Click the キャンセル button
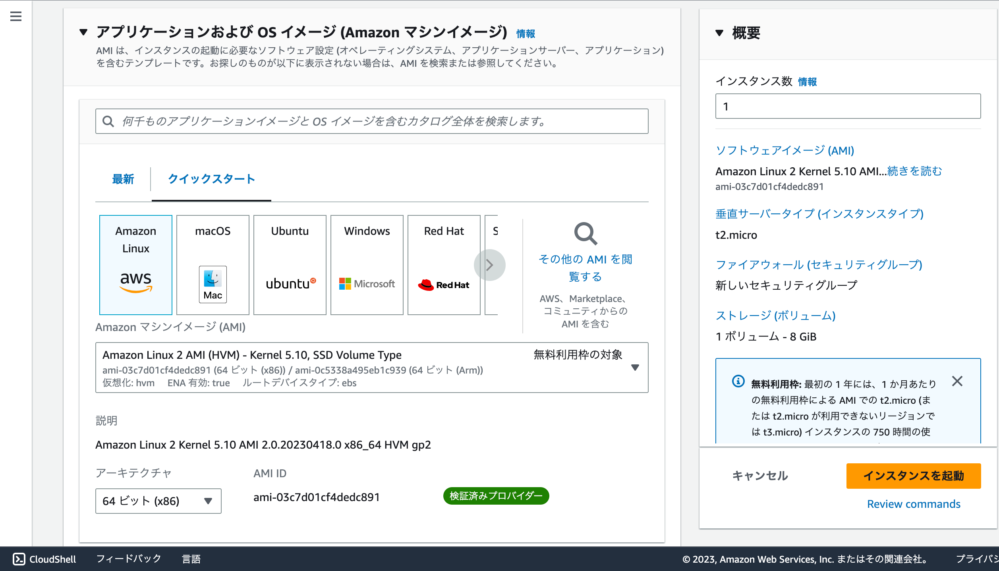Screen dimensions: 999x571 pyautogui.click(x=760, y=476)
